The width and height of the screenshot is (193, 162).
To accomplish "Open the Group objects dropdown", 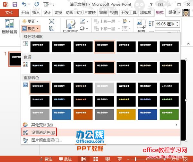I will 126,29.
